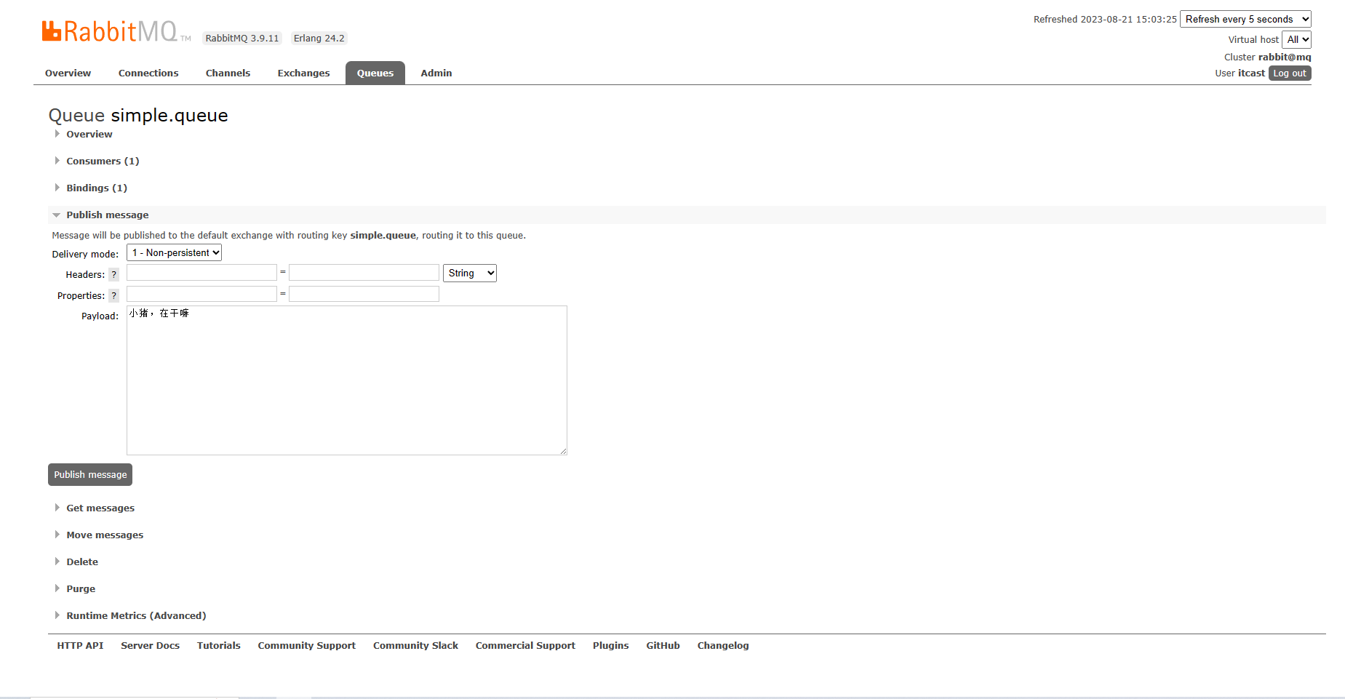Open the Delivery mode dropdown
The width and height of the screenshot is (1345, 699).
pos(174,252)
